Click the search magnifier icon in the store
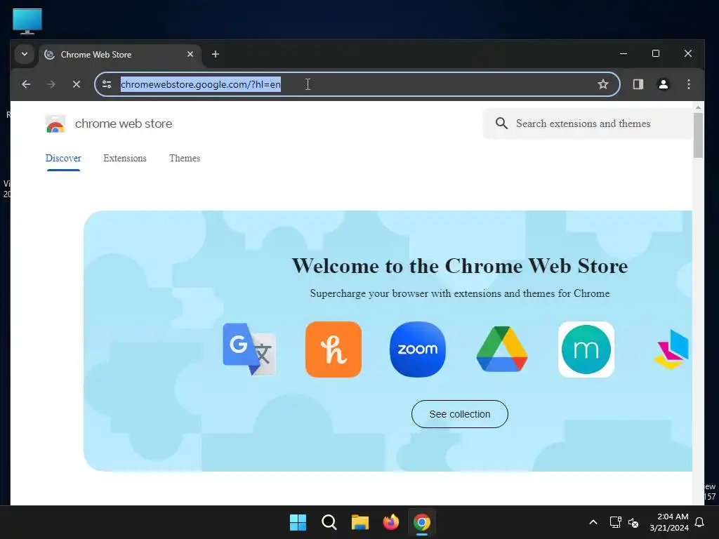719x539 pixels. [x=501, y=124]
